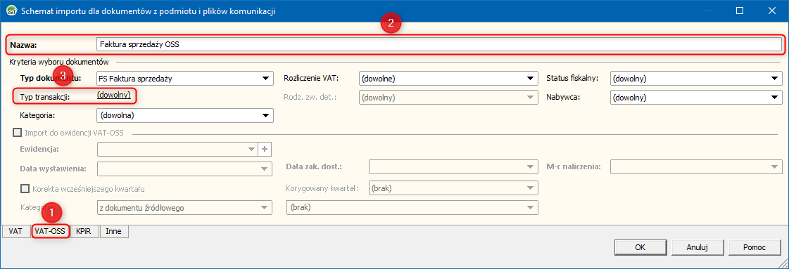This screenshot has height=269, width=789.
Task: Toggle Korekta wcześniejszego kwartału checkbox
Action: (25, 189)
